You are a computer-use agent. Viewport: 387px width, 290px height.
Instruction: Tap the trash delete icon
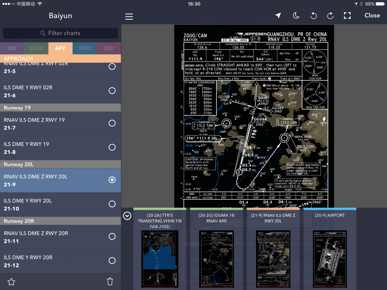[110, 281]
